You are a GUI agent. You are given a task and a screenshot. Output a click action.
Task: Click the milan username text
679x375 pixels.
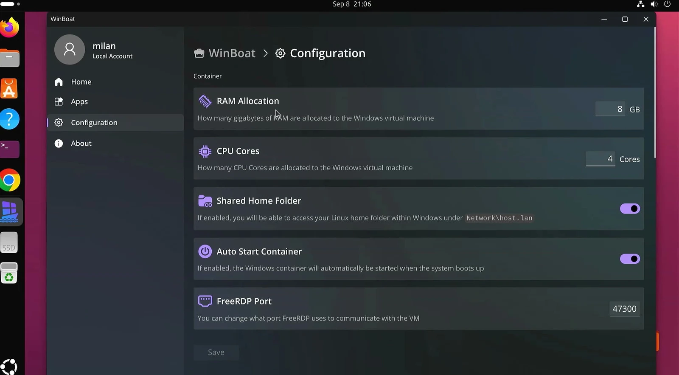[x=104, y=46]
